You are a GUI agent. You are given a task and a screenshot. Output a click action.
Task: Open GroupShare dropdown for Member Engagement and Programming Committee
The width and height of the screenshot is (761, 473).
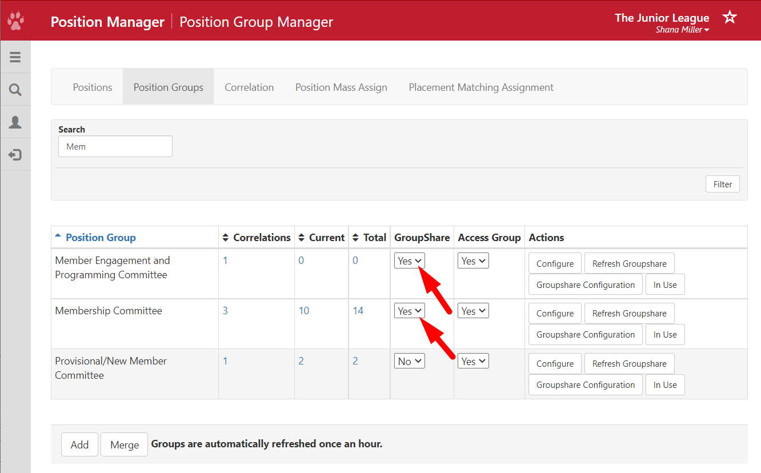coord(410,261)
